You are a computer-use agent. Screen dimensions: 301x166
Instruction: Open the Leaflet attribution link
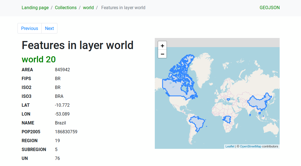point(230,146)
